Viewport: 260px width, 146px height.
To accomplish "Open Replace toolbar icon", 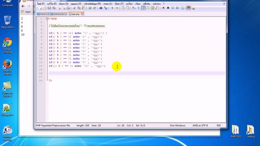I will point(106,8).
